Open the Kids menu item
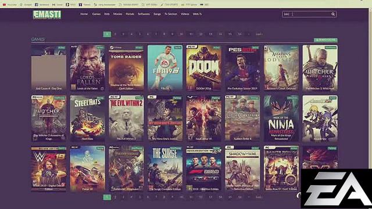The image size is (372, 209). [107, 14]
